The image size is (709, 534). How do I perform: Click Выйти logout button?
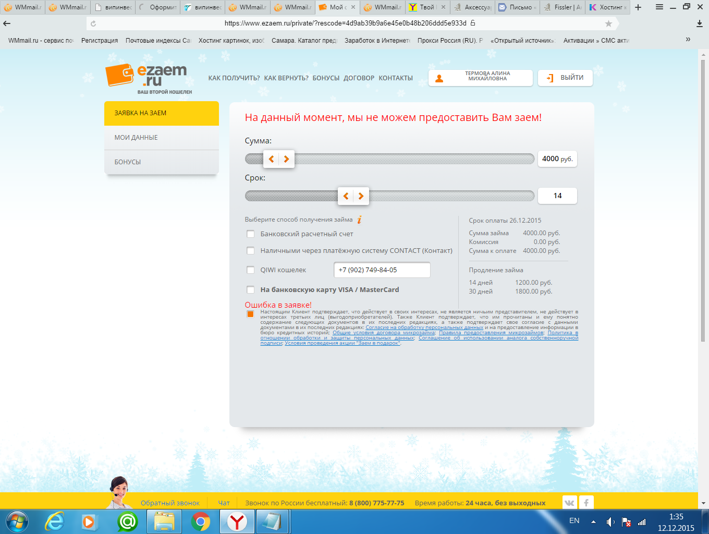click(566, 78)
